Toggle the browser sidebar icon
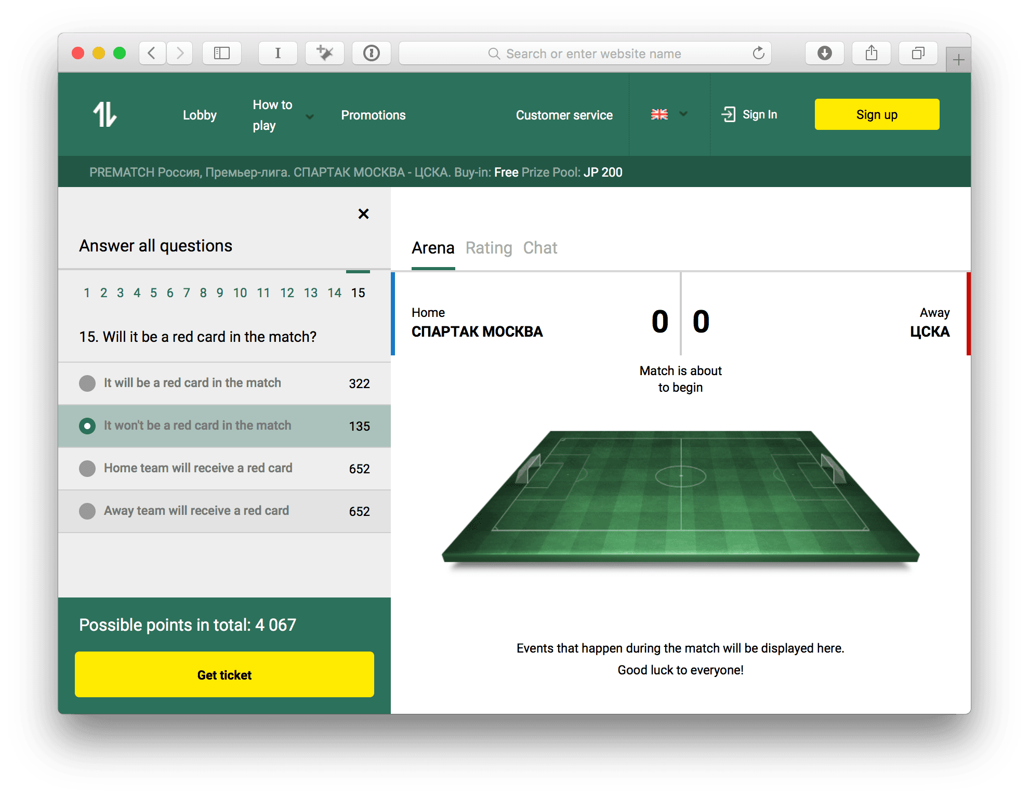This screenshot has width=1029, height=797. (222, 53)
